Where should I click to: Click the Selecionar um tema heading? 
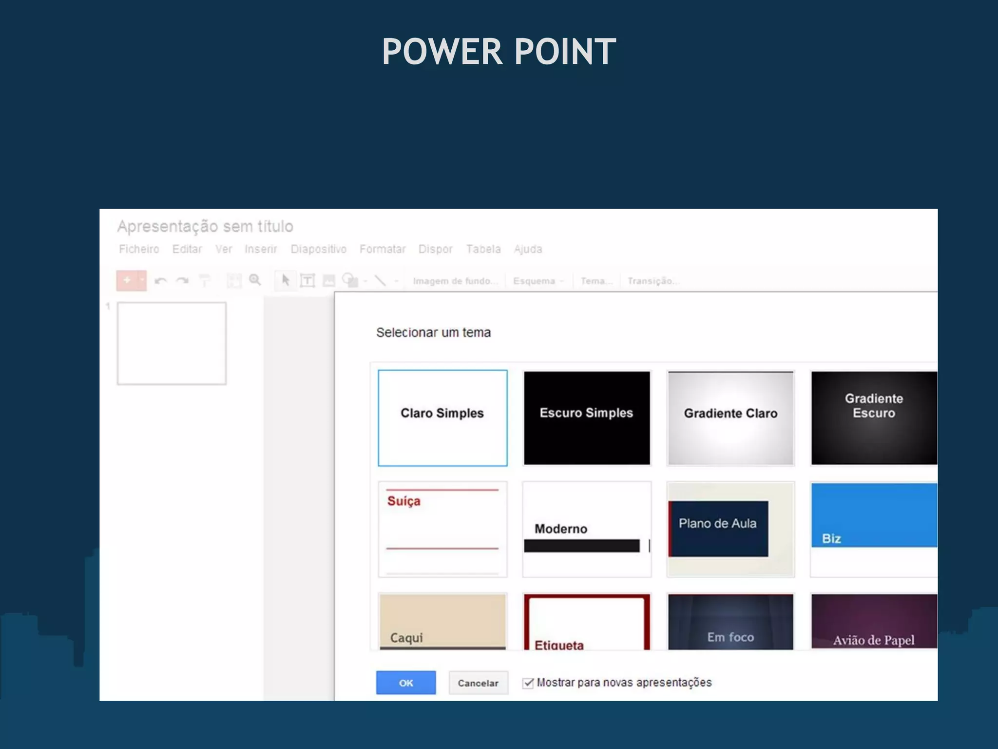click(433, 333)
